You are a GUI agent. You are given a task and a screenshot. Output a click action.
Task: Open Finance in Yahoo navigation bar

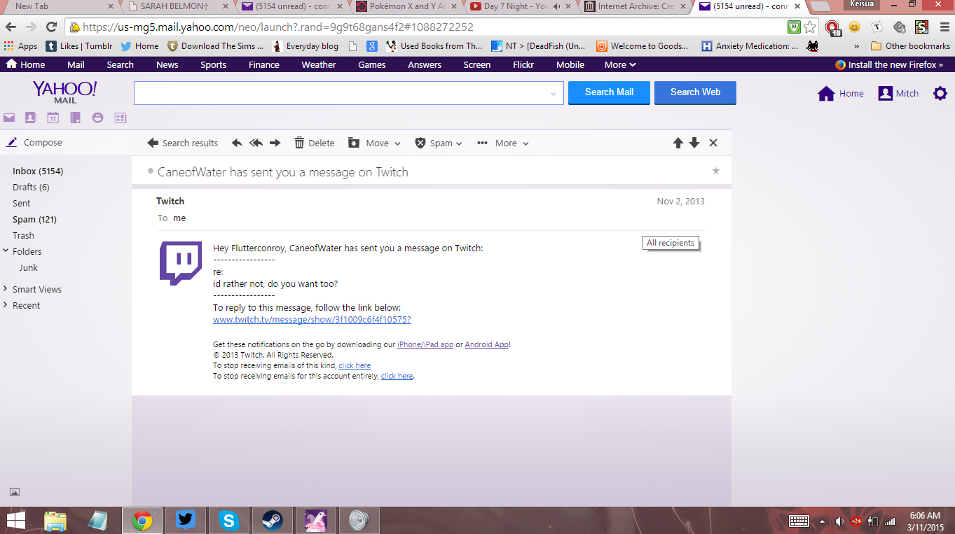point(263,64)
